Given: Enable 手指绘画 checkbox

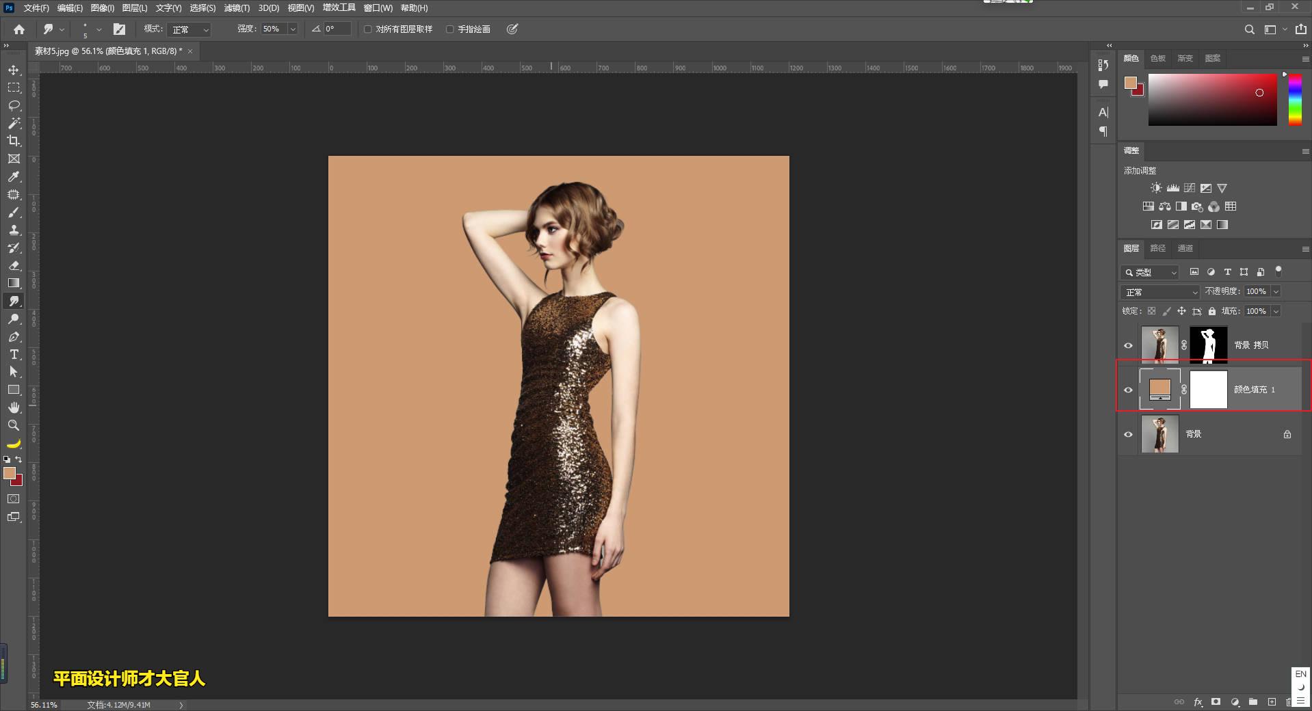Looking at the screenshot, I should tap(450, 29).
